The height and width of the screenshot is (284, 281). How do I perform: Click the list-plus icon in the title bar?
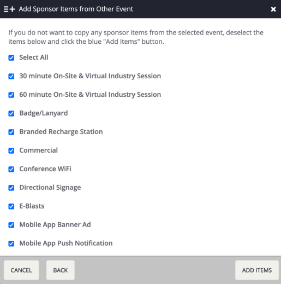pos(9,9)
